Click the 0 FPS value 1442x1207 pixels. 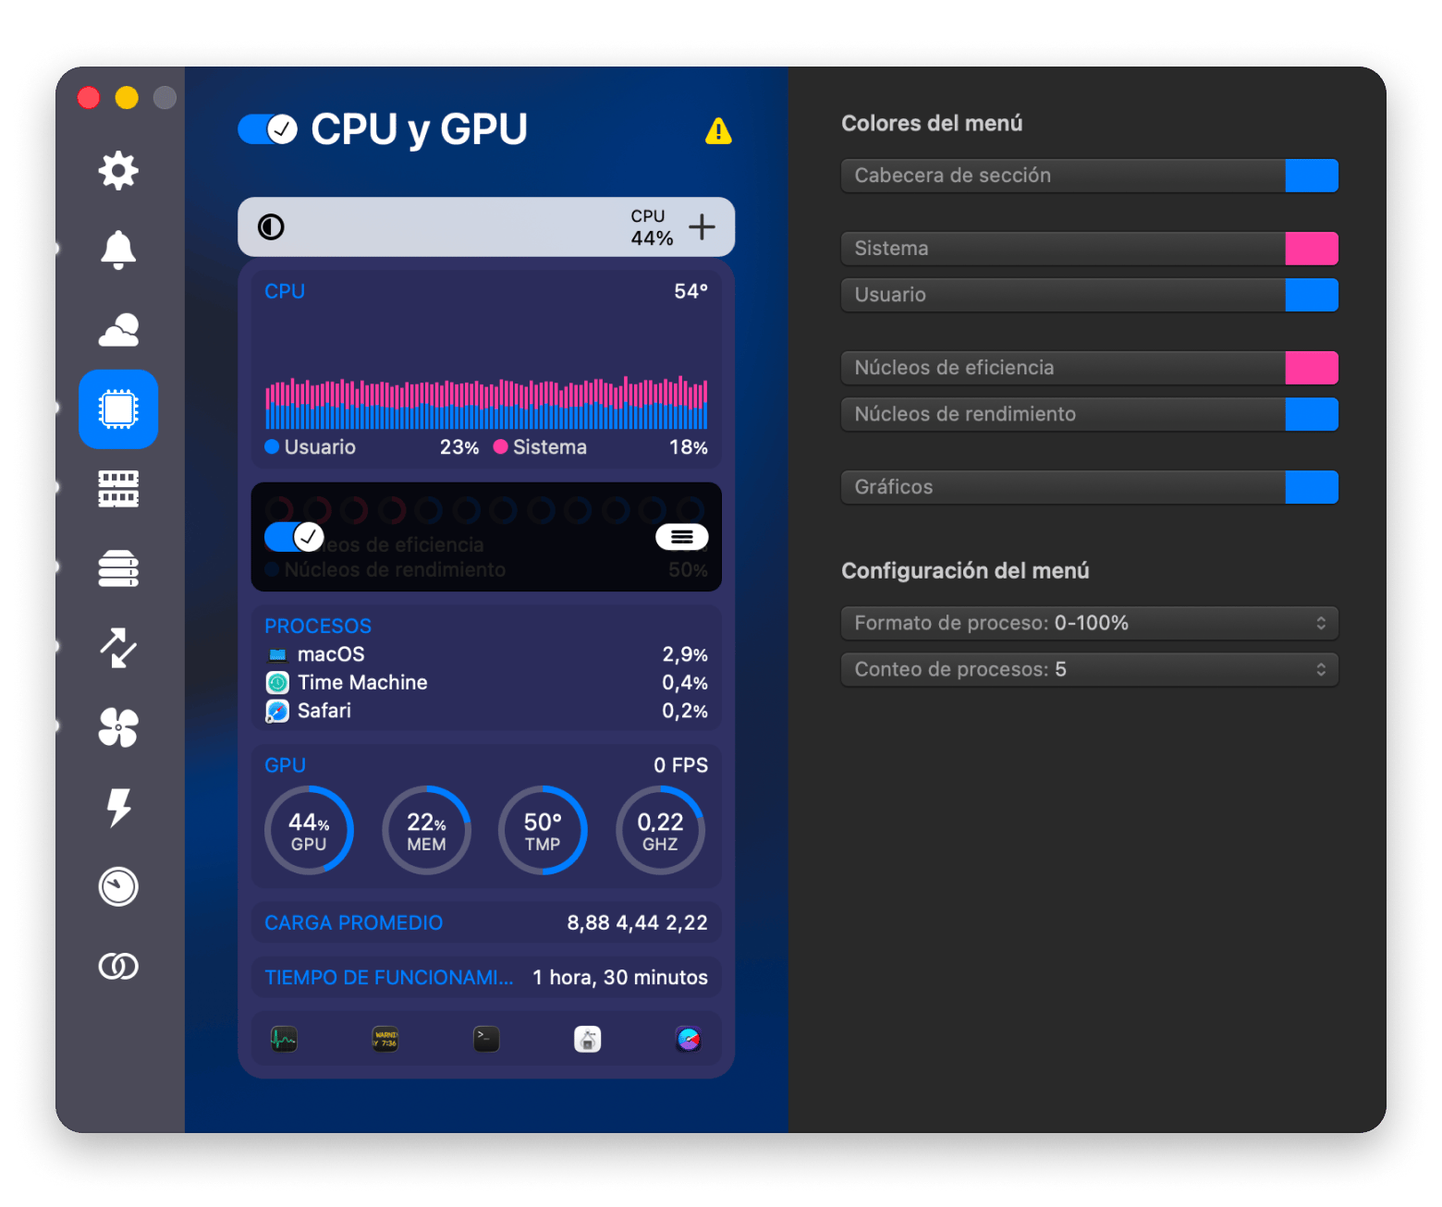pyautogui.click(x=680, y=765)
